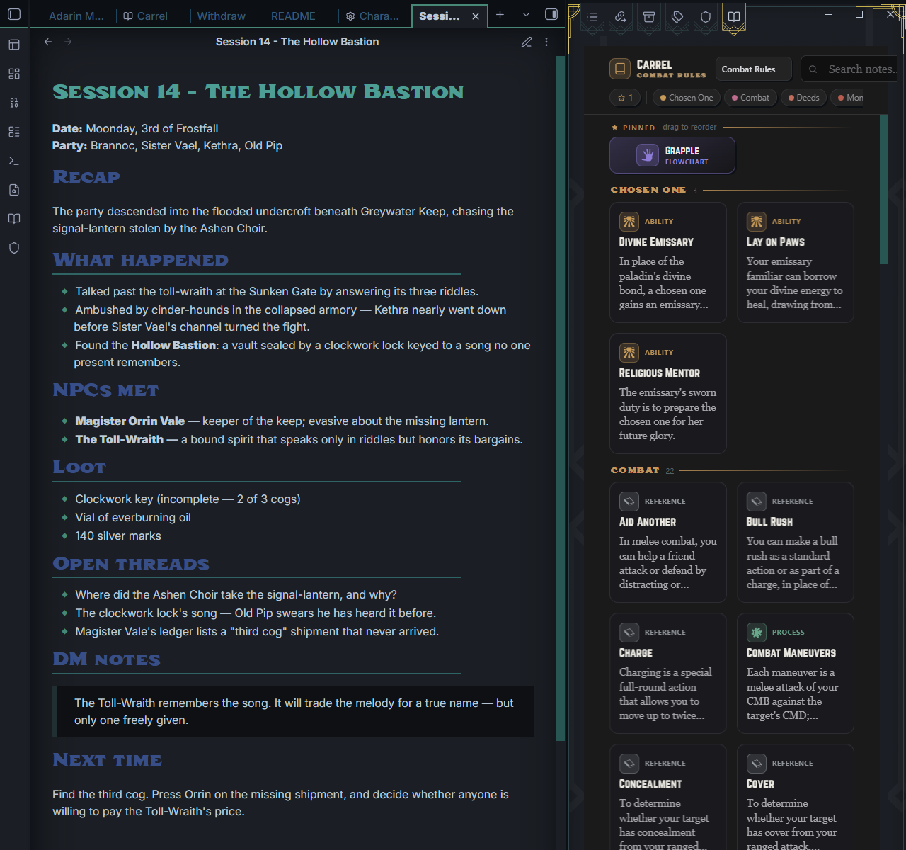Open the archive box panel icon

tap(649, 17)
